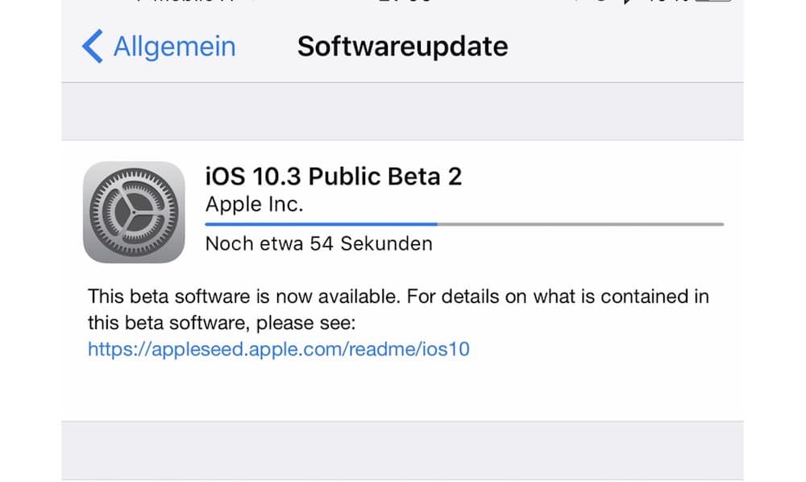Click the gray unfilled part of progress bar

pos(580,224)
